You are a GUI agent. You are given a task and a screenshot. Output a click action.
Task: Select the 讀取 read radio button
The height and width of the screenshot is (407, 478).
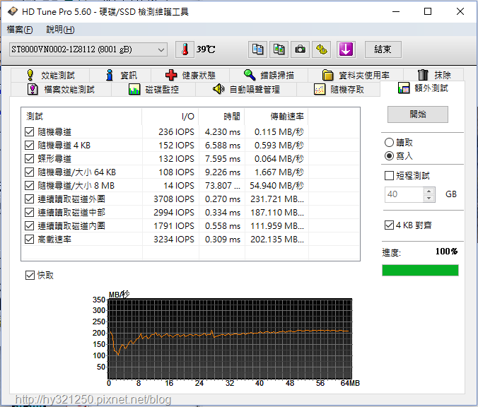(x=390, y=143)
